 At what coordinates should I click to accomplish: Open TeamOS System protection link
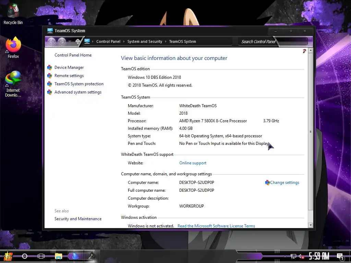(x=79, y=84)
